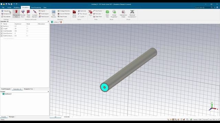Open Global Properties for mesh
Viewport: 220px width, 123px height.
pos(114,14)
